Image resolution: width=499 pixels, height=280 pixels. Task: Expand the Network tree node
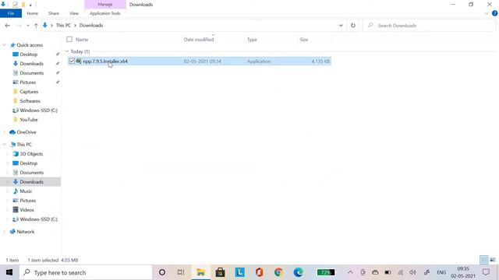pyautogui.click(x=5, y=232)
